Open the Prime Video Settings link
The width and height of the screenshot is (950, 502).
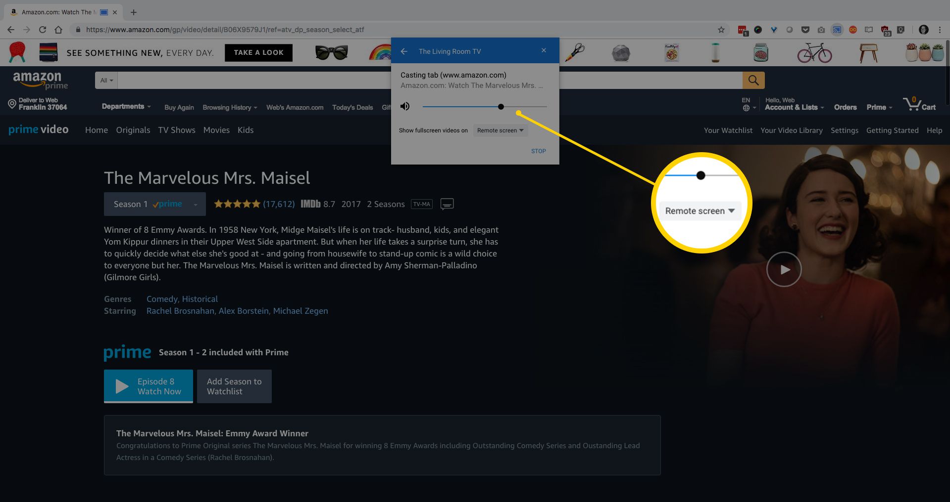[x=845, y=130]
